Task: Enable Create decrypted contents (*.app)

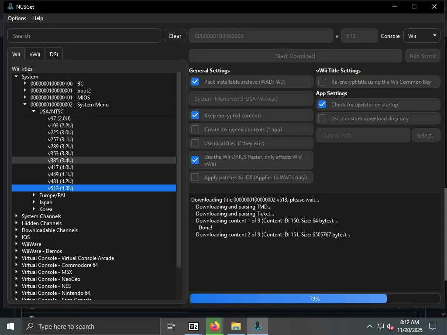Action: tap(195, 129)
